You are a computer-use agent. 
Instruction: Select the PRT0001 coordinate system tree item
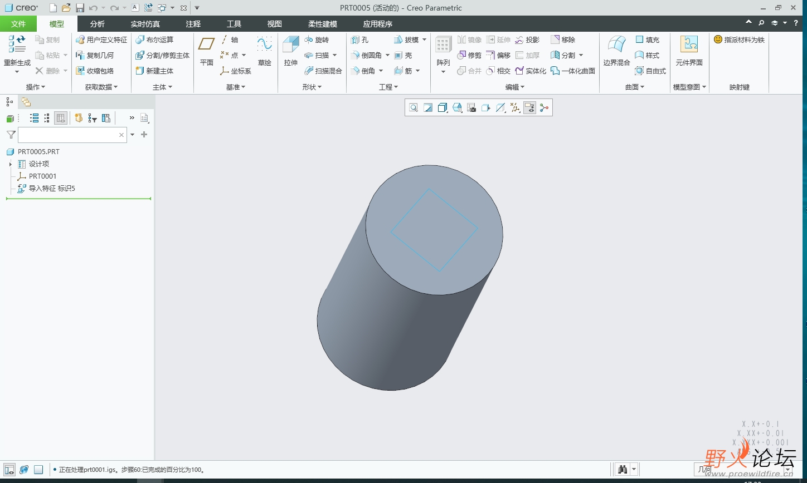pos(37,176)
